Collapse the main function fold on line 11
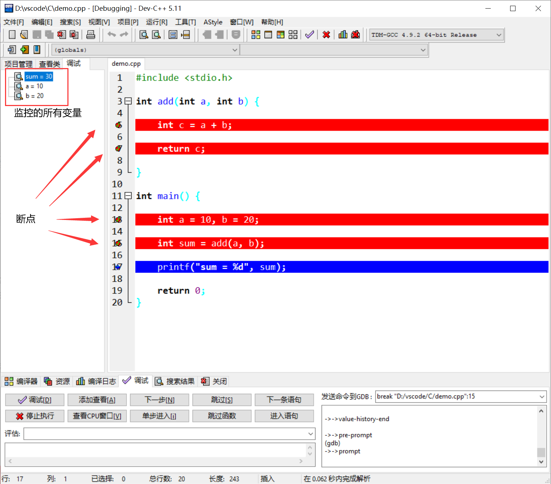Image resolution: width=551 pixels, height=484 pixels. pyautogui.click(x=128, y=196)
